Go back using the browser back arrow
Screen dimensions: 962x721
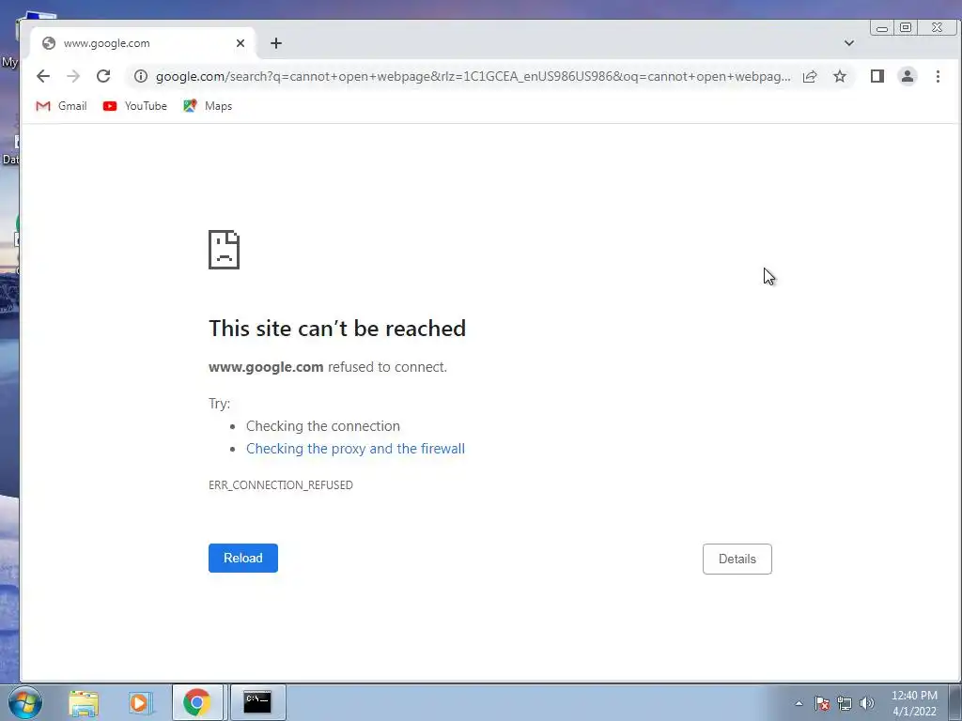(43, 76)
